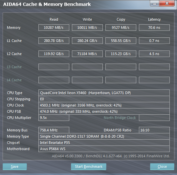The height and width of the screenshot is (175, 177).
Task: Click the Memory Bus value 758.4 MHz
Action: pos(54,130)
